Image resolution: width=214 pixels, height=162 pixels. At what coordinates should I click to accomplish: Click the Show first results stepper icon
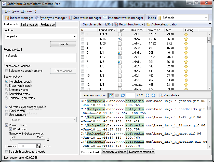pos(39,146)
